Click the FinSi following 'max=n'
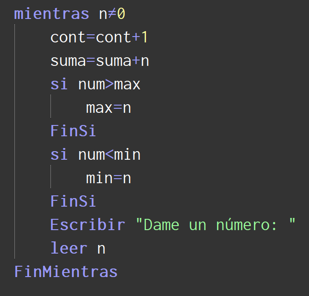309x296 pixels. point(73,131)
